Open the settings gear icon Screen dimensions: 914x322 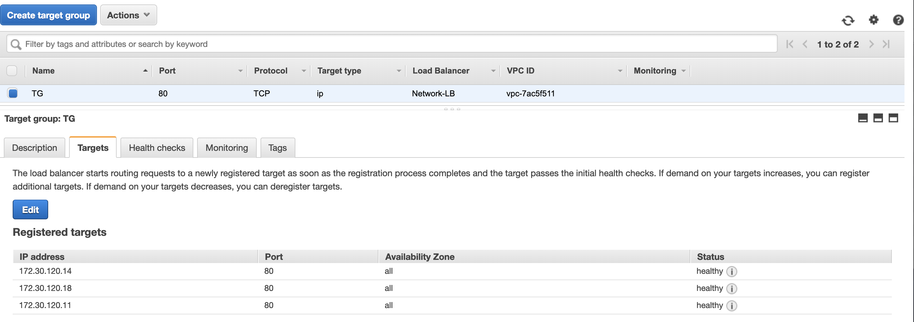(873, 20)
